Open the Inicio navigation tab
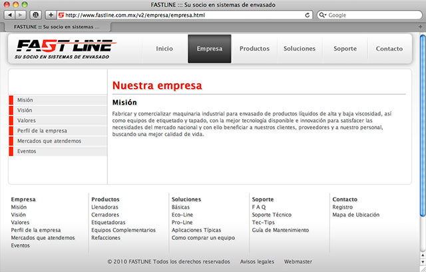Viewport: 426px width, 272px height. pos(164,49)
